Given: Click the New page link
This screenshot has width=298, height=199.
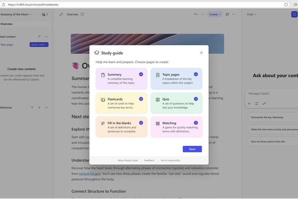Looking at the screenshot, I should tap(7, 45).
